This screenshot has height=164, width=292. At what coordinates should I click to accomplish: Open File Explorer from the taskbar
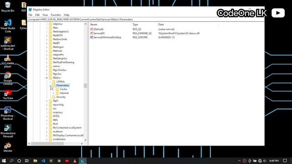35,161
